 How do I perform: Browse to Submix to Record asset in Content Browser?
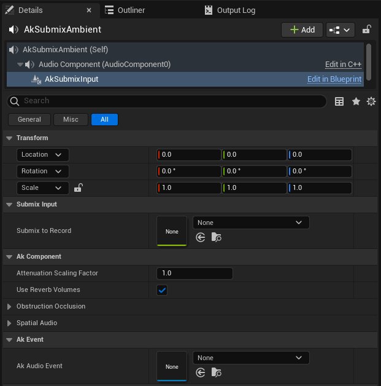tap(216, 237)
